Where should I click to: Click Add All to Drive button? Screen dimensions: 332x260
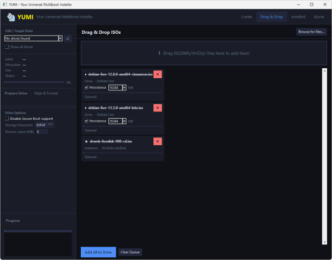(98, 252)
